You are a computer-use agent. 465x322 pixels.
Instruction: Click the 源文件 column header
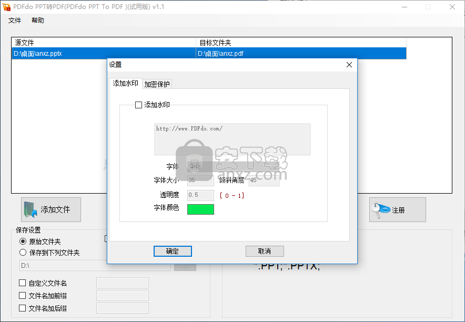(x=104, y=43)
